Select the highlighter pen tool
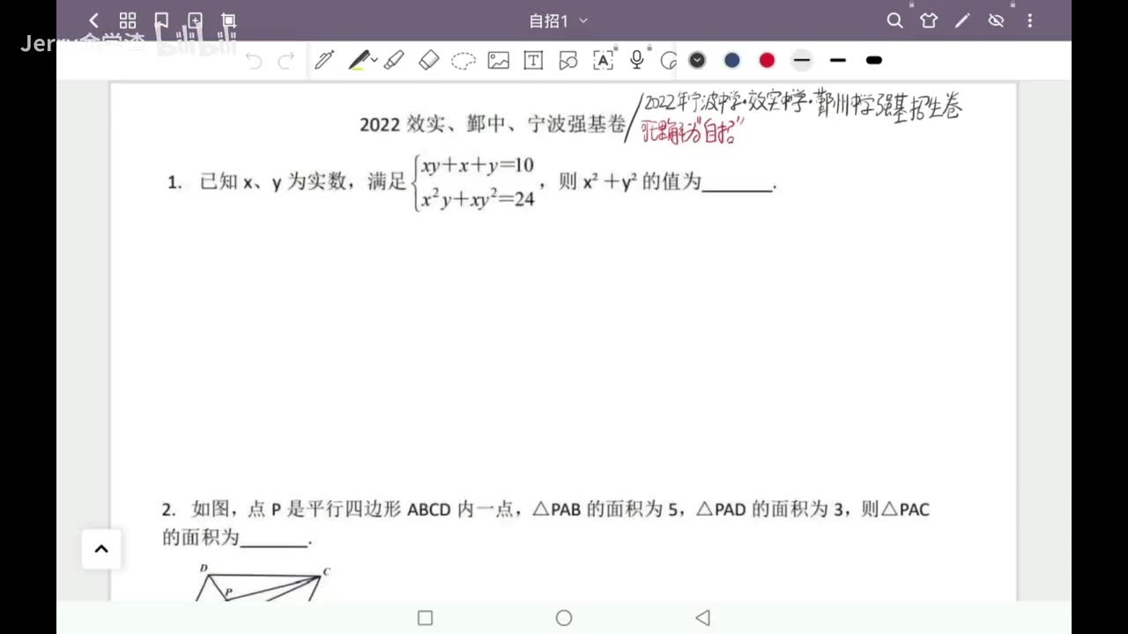 click(358, 60)
